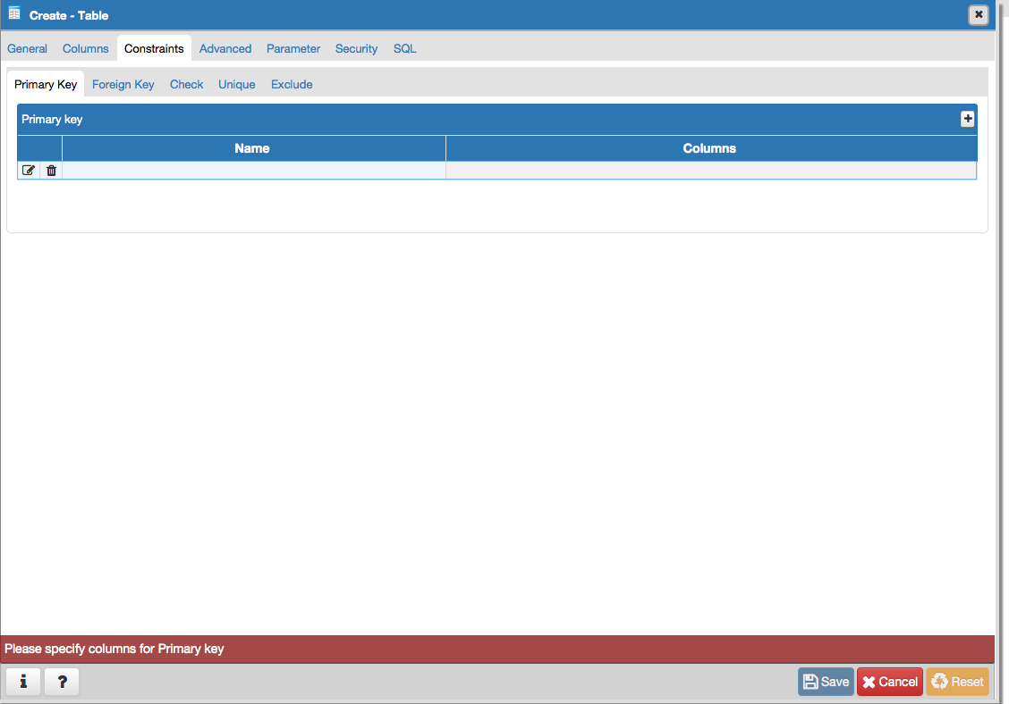Switch to the General tab
The width and height of the screenshot is (1009, 704).
click(27, 48)
